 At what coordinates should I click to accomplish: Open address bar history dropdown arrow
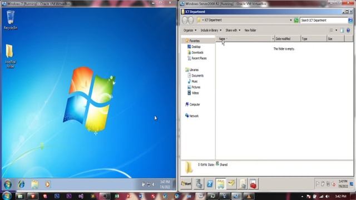(x=291, y=20)
